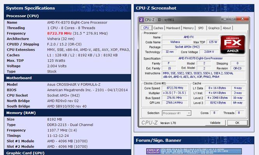Click the Motherboard section header
Viewport: 259px width, 155px height.
click(x=19, y=78)
